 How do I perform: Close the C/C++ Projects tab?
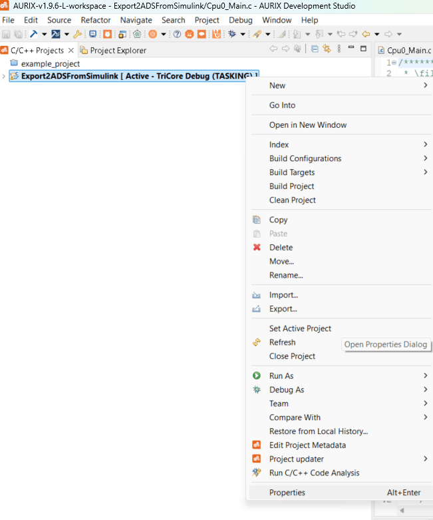pyautogui.click(x=71, y=51)
